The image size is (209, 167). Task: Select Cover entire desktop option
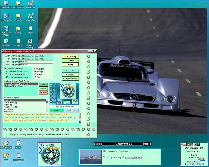pyautogui.click(x=7, y=74)
